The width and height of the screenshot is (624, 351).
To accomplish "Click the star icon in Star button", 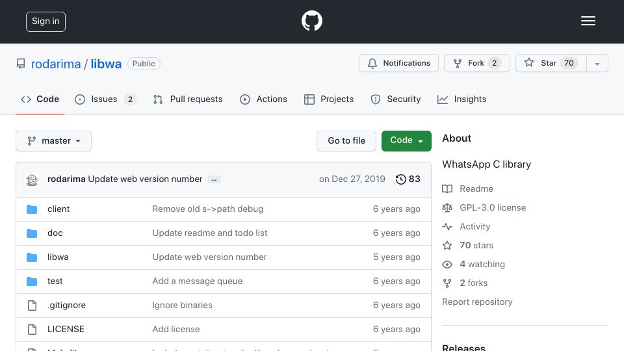I will [529, 62].
